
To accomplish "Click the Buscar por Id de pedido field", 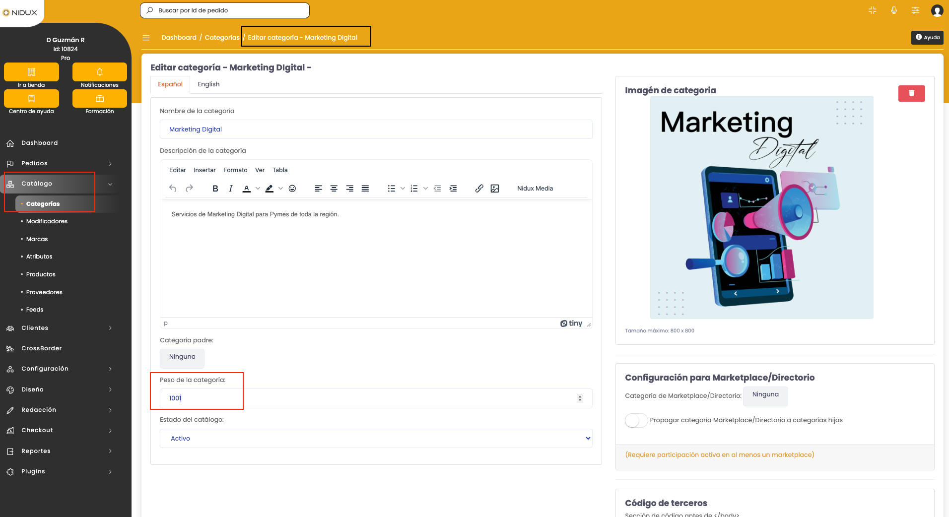I will point(225,10).
